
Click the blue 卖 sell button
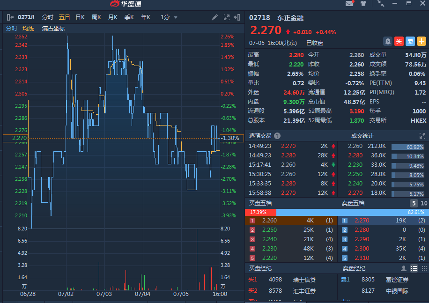(410, 42)
